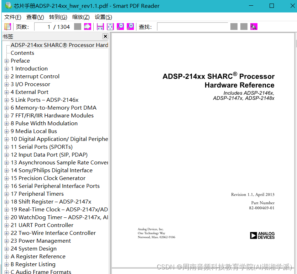
Task: Maximize the Smart PDF Reader window
Action: 272,6
